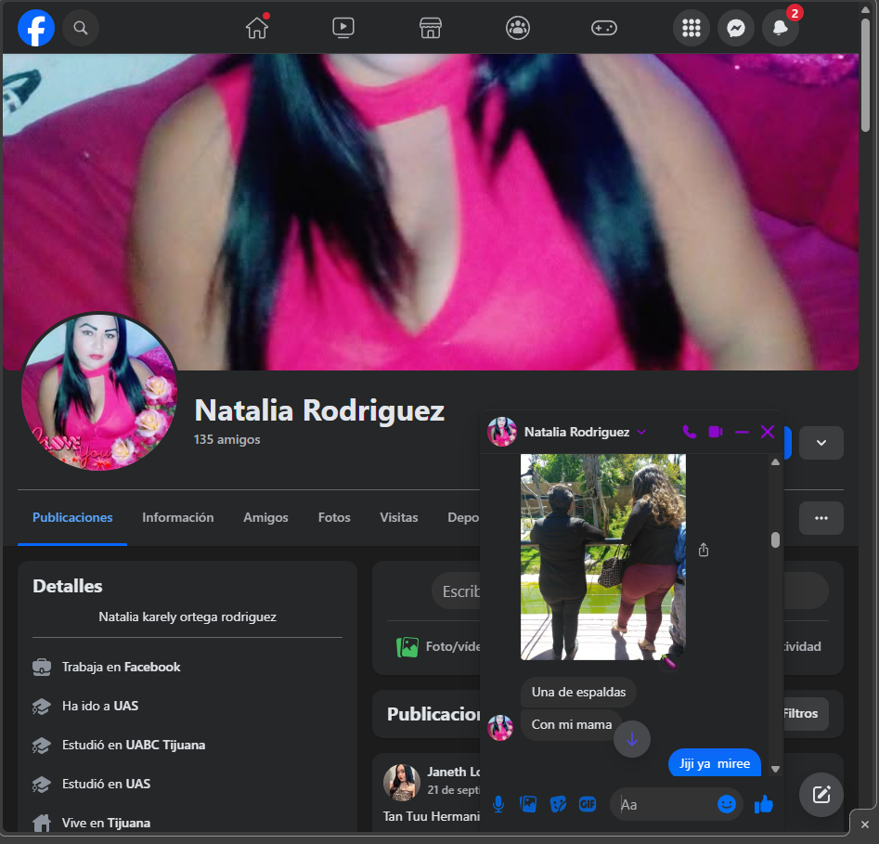Open the Groups icon in top bar
The height and width of the screenshot is (844, 879).
click(x=518, y=28)
